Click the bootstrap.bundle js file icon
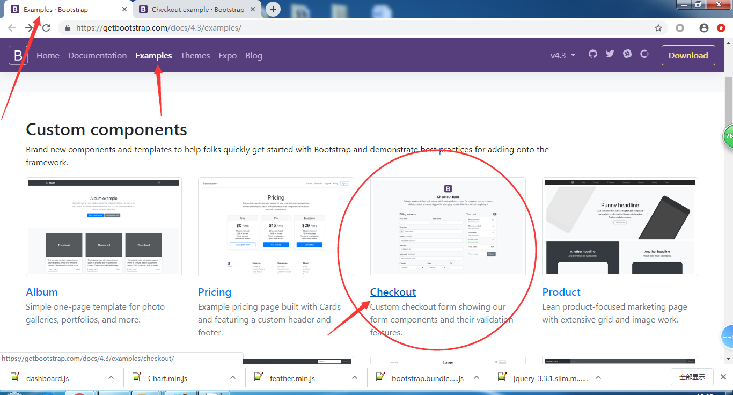This screenshot has width=733, height=395. [x=380, y=377]
